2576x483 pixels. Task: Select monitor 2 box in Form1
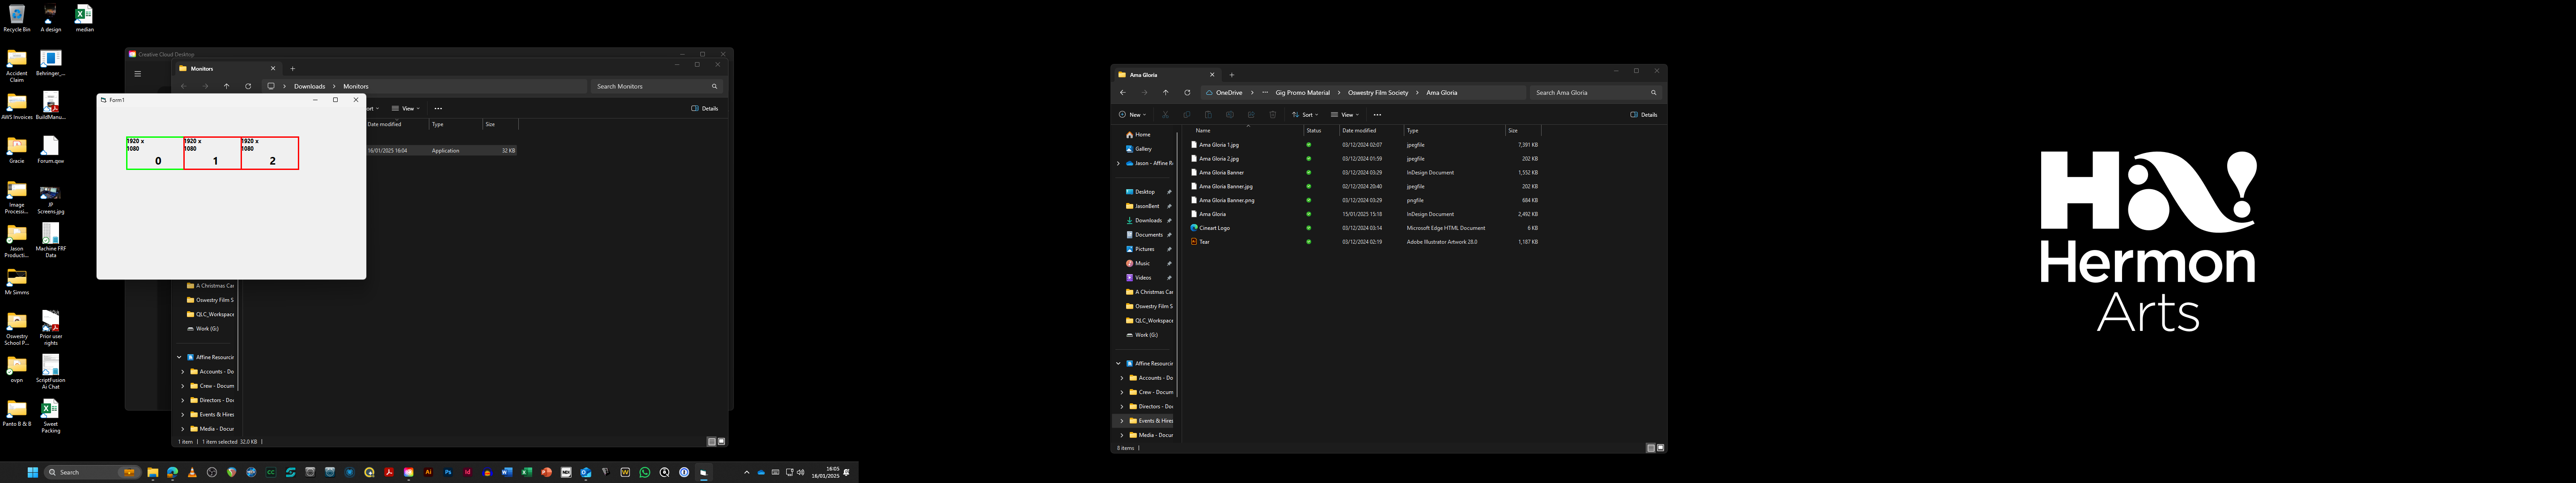(270, 153)
